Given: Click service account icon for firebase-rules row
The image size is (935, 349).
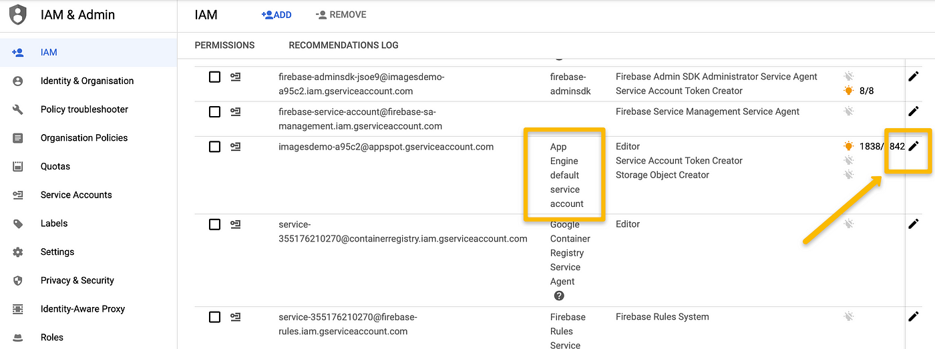Looking at the screenshot, I should pyautogui.click(x=236, y=317).
